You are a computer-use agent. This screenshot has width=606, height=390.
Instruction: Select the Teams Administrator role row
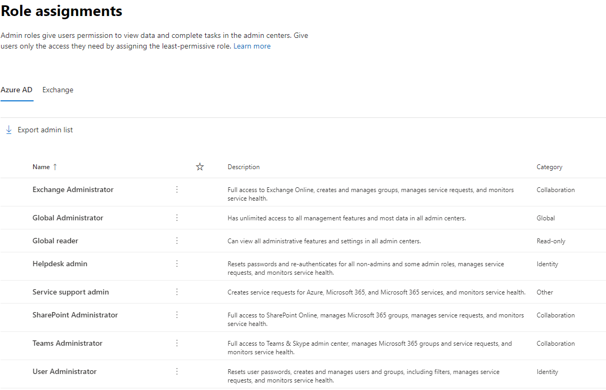pos(67,343)
